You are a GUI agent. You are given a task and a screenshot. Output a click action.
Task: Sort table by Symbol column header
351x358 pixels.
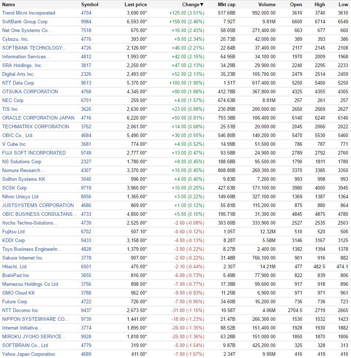point(90,5)
